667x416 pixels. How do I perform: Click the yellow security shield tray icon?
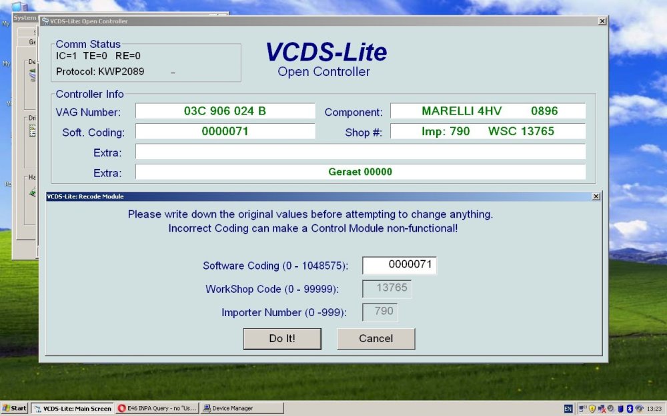click(592, 409)
